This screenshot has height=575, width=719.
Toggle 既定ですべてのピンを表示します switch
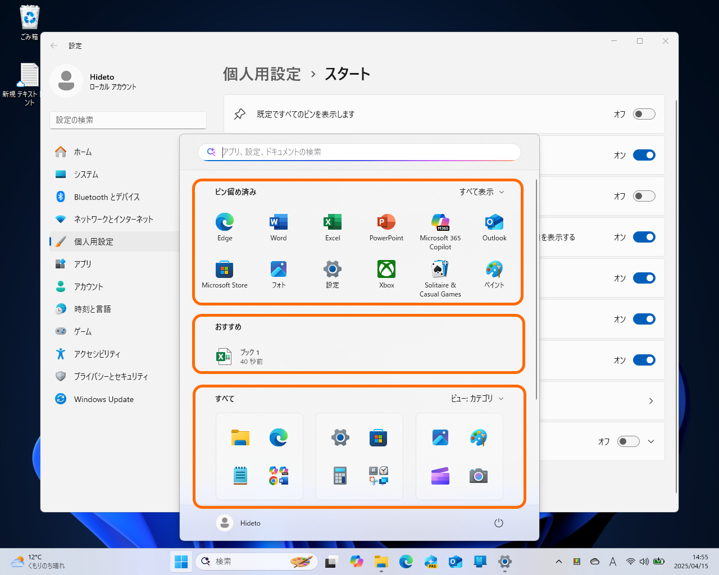pos(644,114)
